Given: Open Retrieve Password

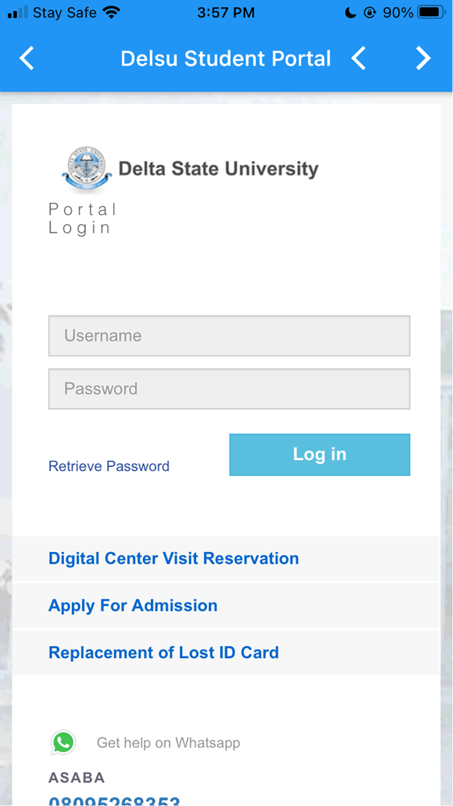Looking at the screenshot, I should coord(109,466).
